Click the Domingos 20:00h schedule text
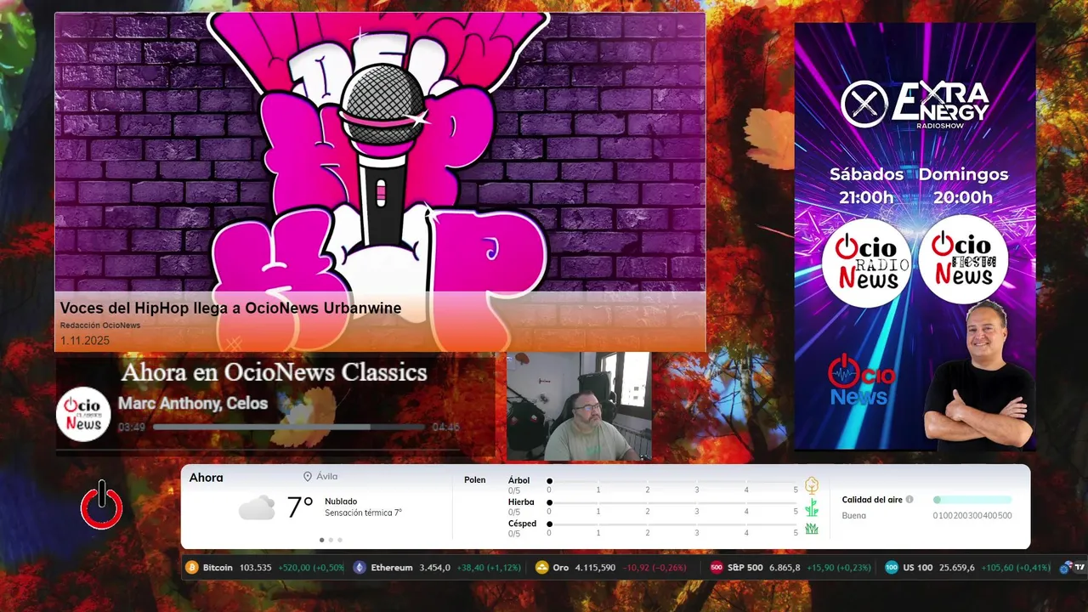The height and width of the screenshot is (612, 1088). pos(963,186)
